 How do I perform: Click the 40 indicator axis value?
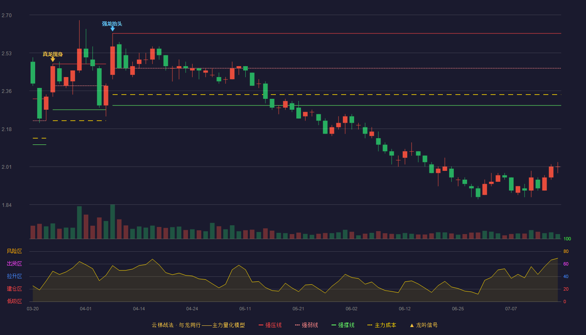pyautogui.click(x=566, y=277)
